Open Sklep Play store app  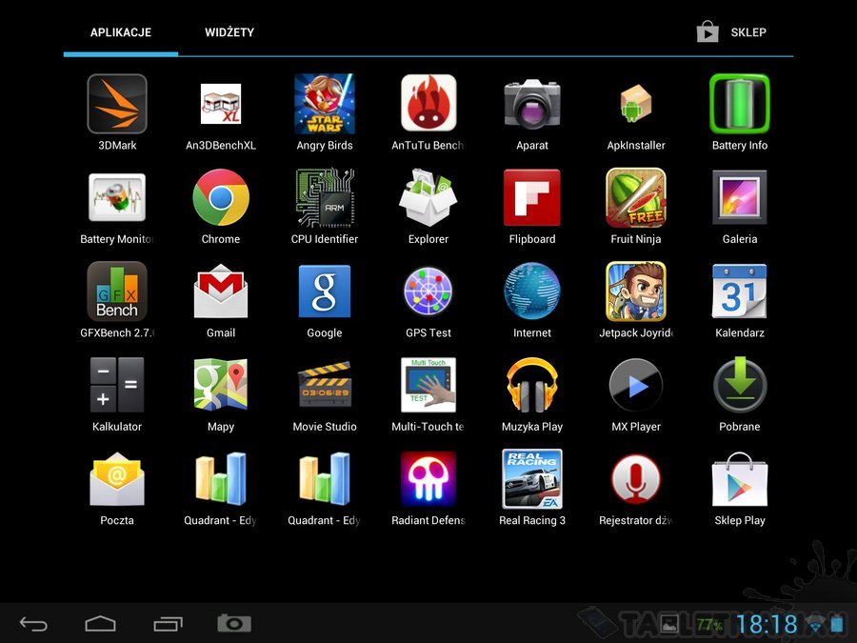(740, 479)
